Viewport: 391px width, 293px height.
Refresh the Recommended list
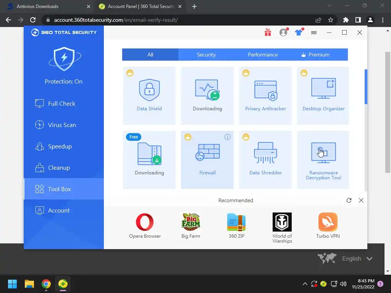pyautogui.click(x=349, y=200)
